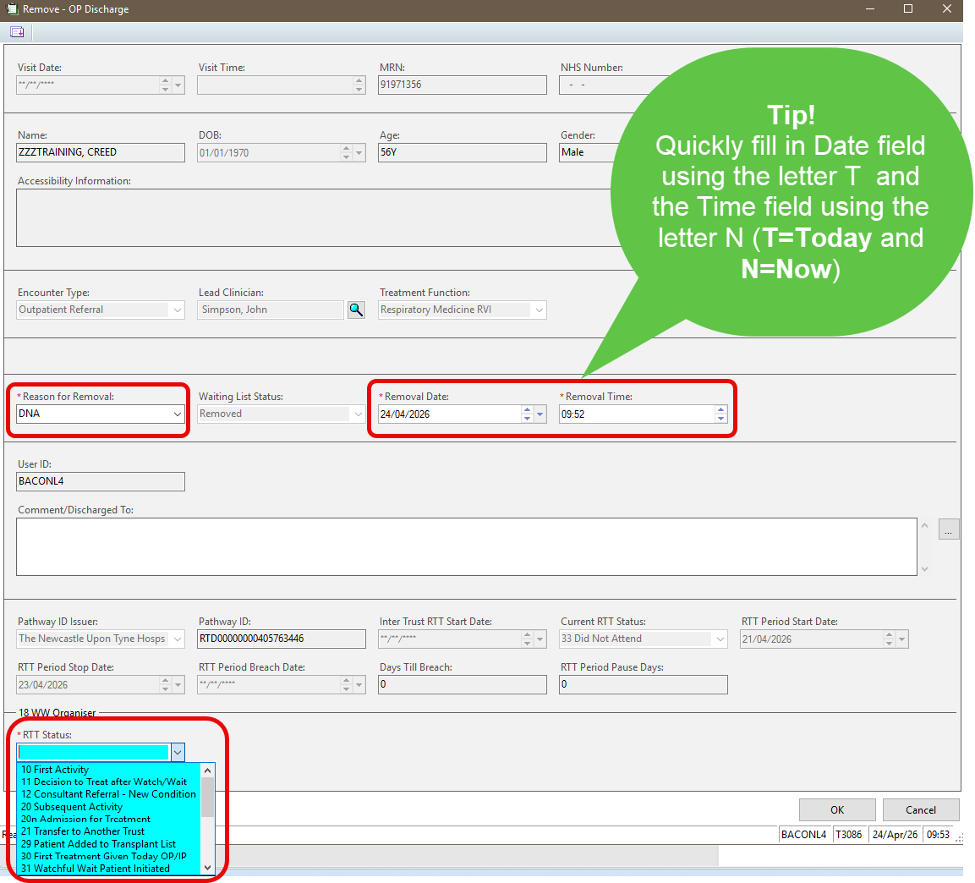The image size is (975, 883).
Task: Select '10 First Activity' from RTT list
Action: pos(55,770)
